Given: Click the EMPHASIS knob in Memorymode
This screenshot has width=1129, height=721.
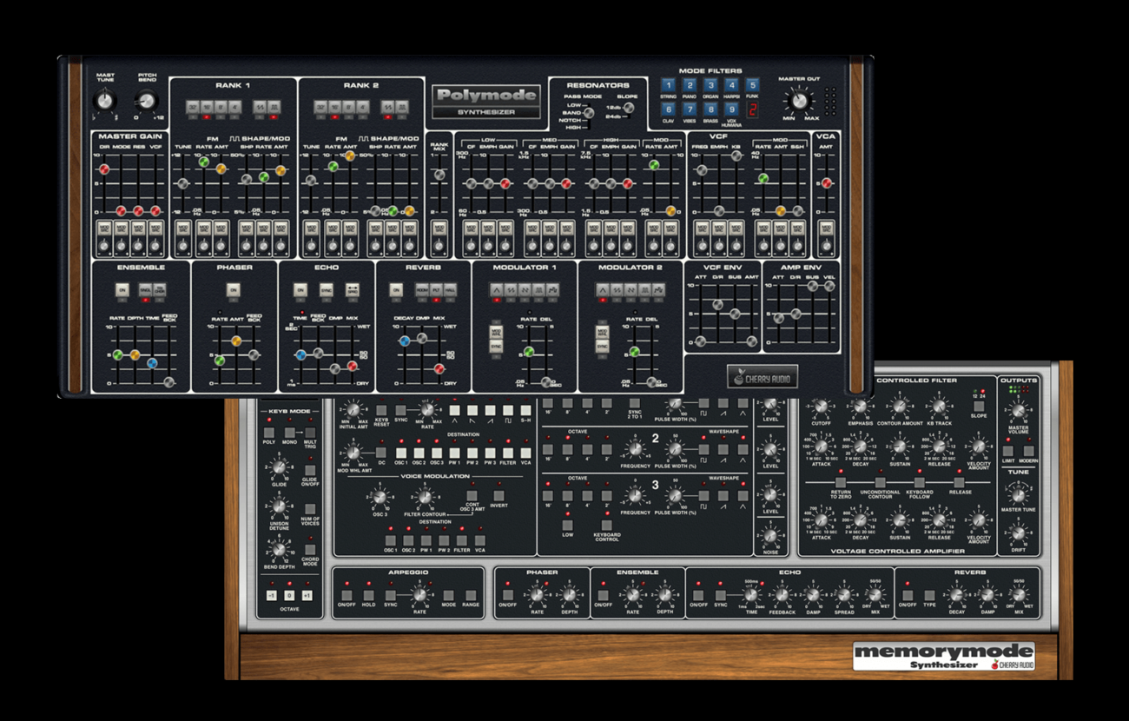Looking at the screenshot, I should (860, 407).
